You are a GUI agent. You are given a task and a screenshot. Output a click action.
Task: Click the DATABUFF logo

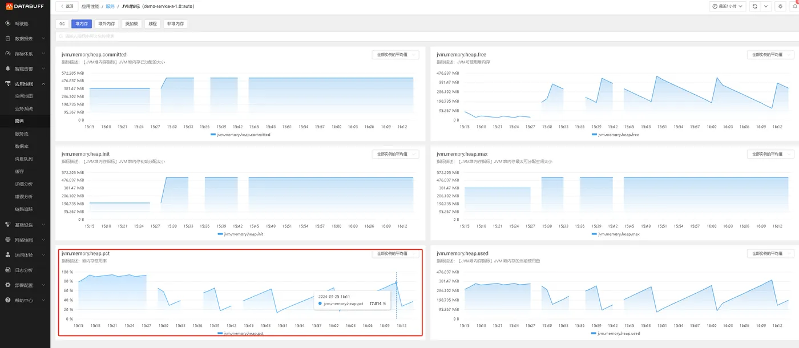25,7
